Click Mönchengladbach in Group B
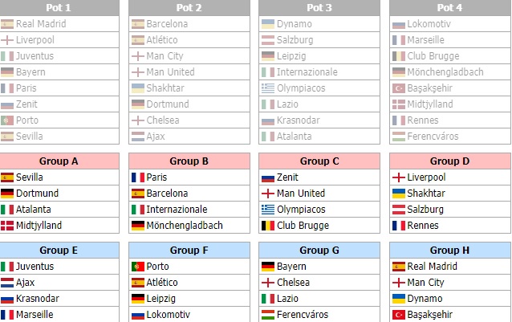 (x=185, y=226)
